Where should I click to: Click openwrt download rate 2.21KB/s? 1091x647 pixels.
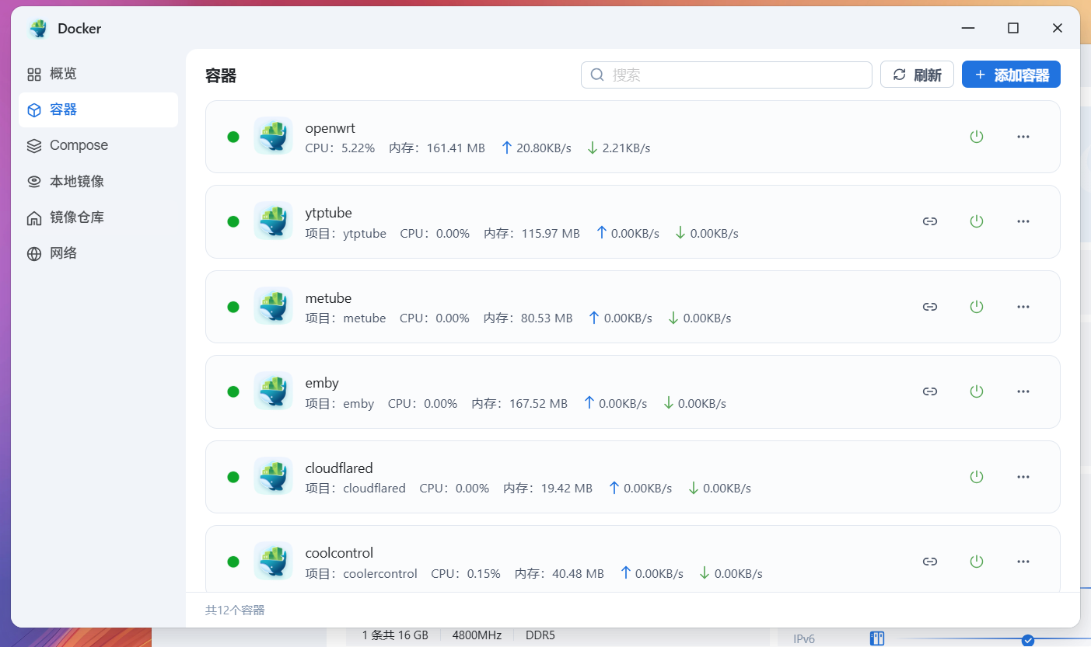click(x=626, y=148)
